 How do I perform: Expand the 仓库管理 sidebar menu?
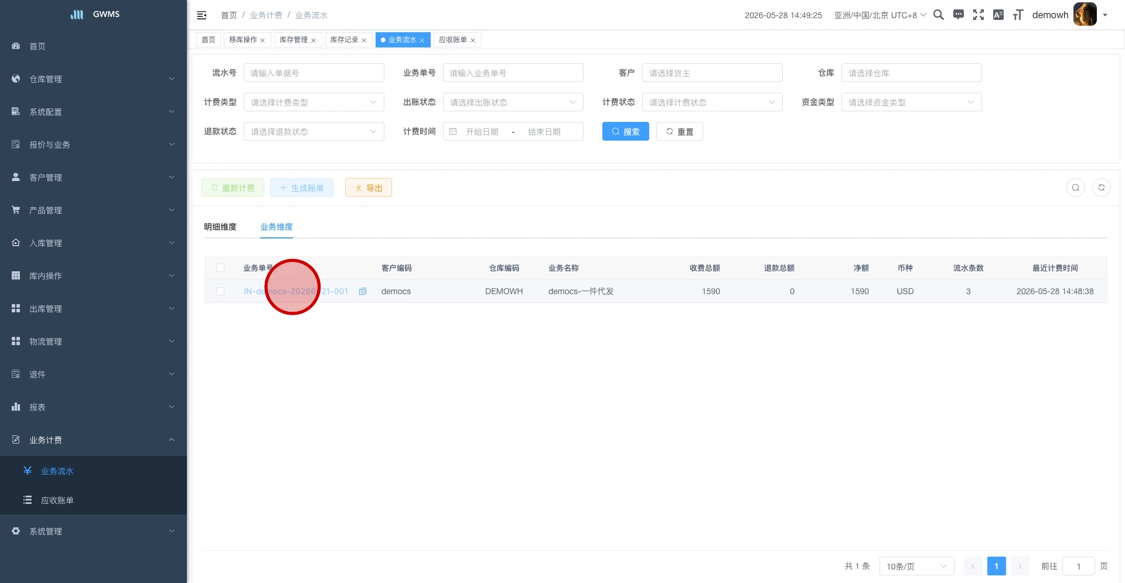pos(93,79)
